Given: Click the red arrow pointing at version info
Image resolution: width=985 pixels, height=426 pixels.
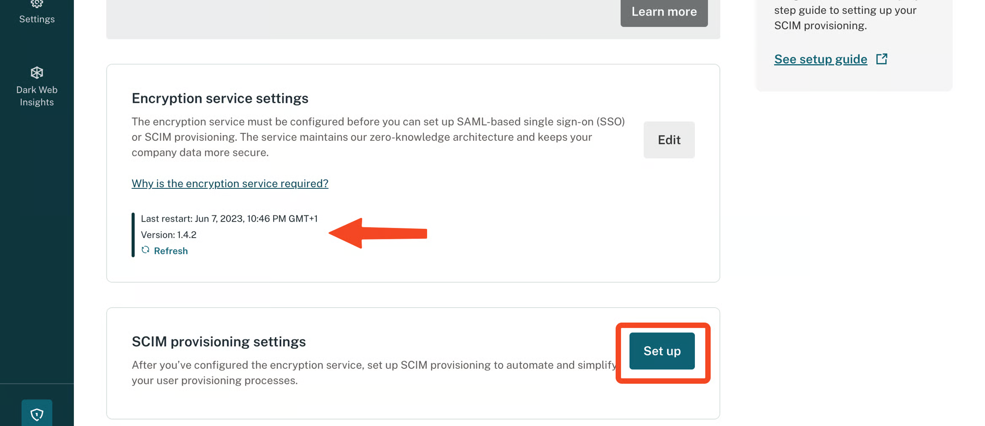Looking at the screenshot, I should [377, 233].
